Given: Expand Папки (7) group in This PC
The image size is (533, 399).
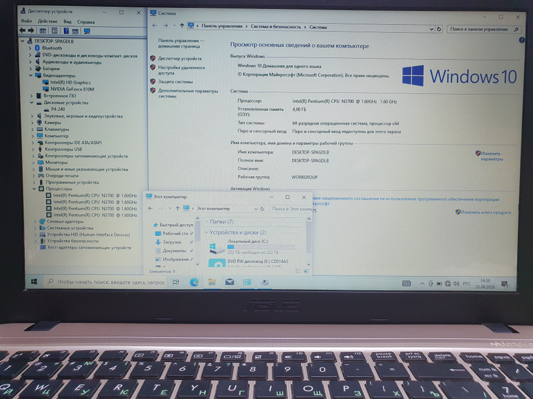Looking at the screenshot, I should (206, 221).
